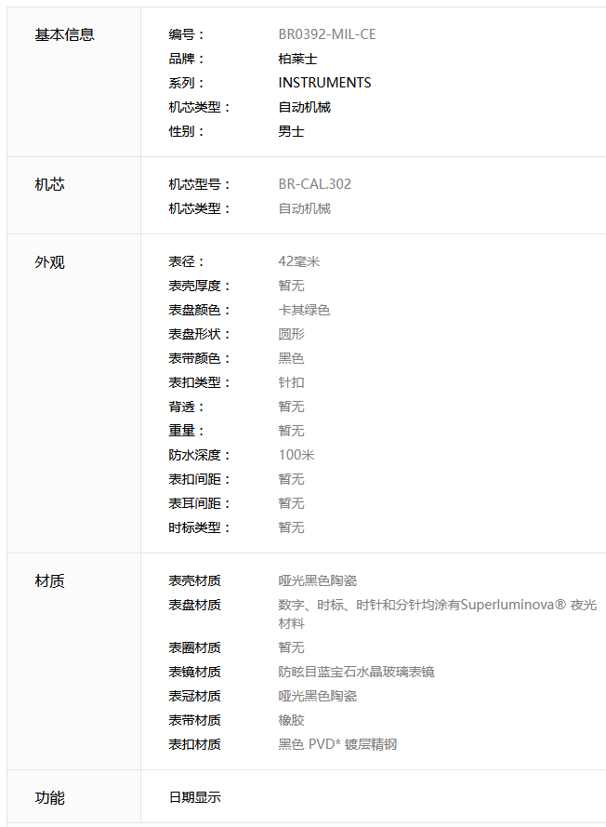Click the Superluminova dial material description
The height and width of the screenshot is (827, 606).
point(438,614)
